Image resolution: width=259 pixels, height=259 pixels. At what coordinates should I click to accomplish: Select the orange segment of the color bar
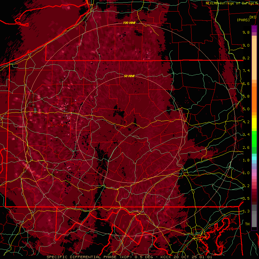coord(254,99)
